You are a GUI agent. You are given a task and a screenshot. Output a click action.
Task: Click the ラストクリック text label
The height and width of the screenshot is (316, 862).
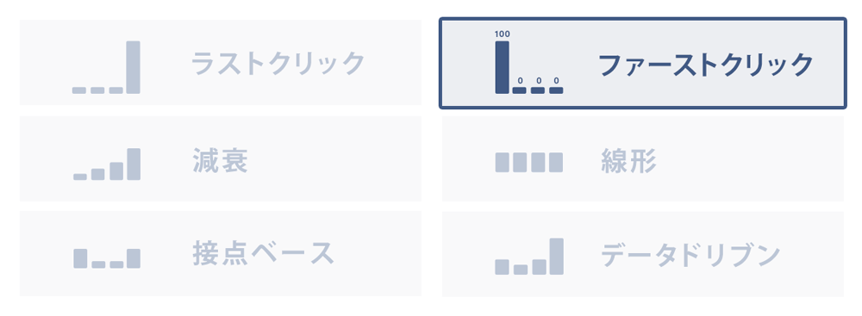click(x=278, y=63)
